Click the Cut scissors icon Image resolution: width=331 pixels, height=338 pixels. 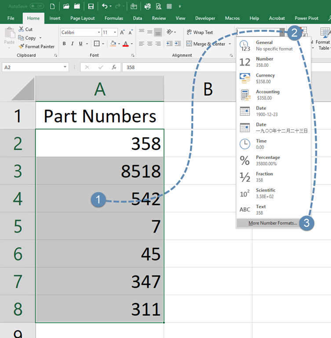tap(22, 29)
